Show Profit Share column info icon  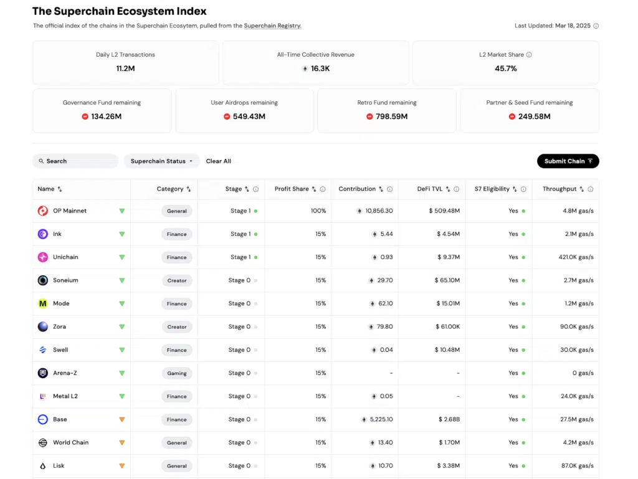[x=323, y=189]
